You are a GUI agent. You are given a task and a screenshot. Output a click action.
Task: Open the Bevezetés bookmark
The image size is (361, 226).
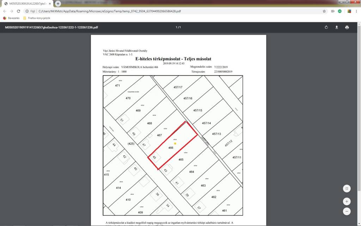11,18
